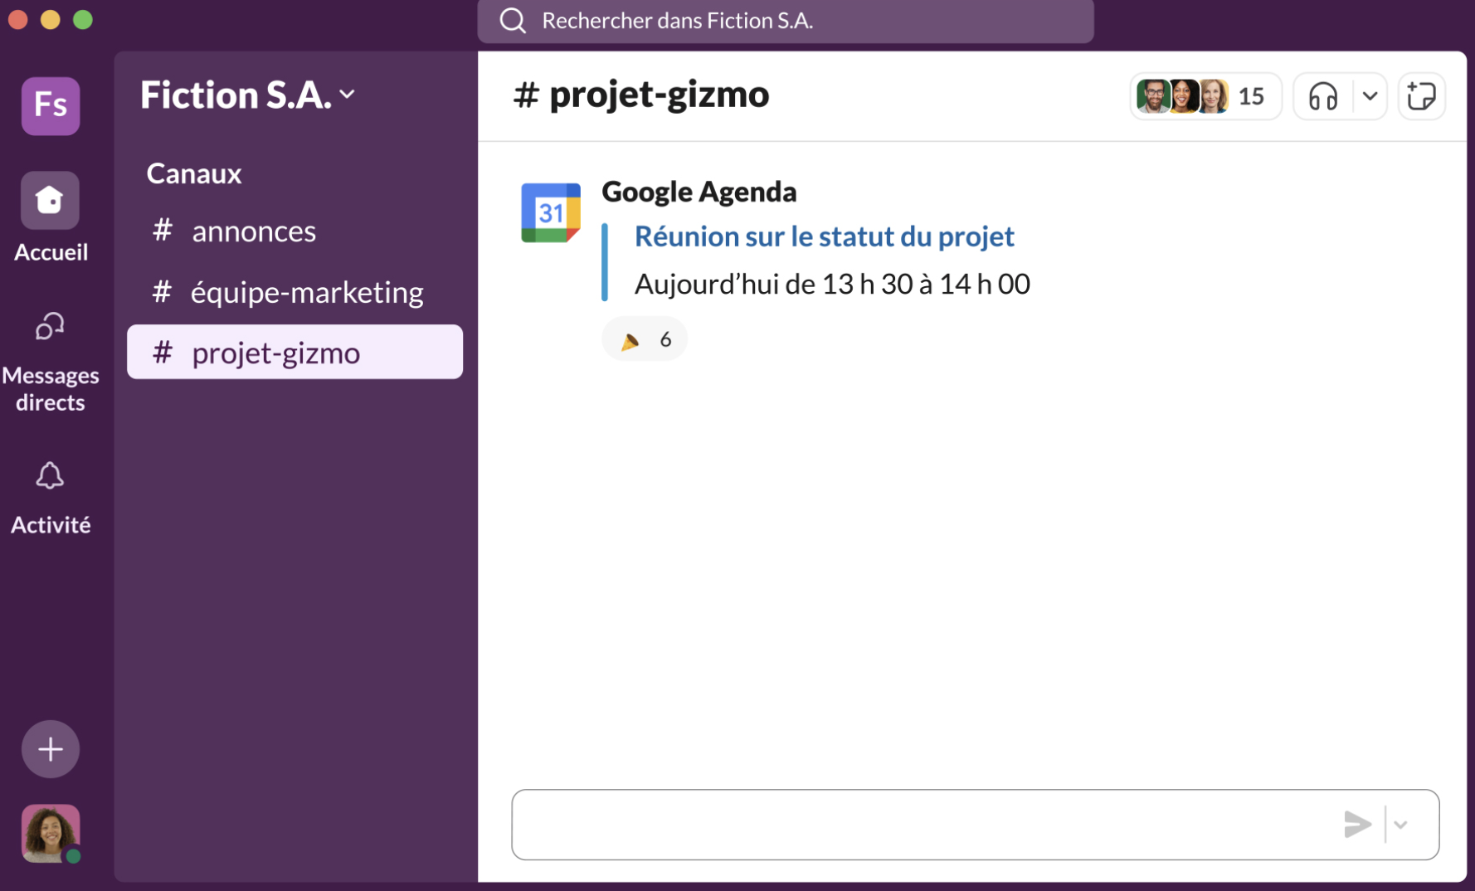Click the round plus create button
This screenshot has width=1475, height=891.
coord(51,749)
